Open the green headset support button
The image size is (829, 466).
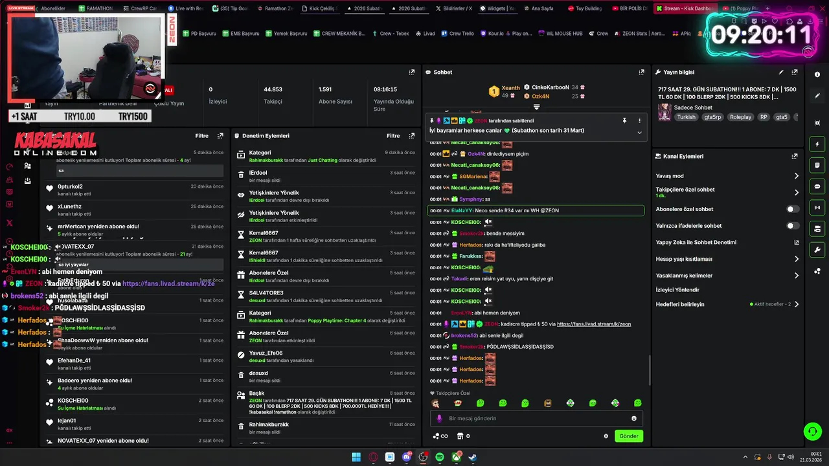812,431
